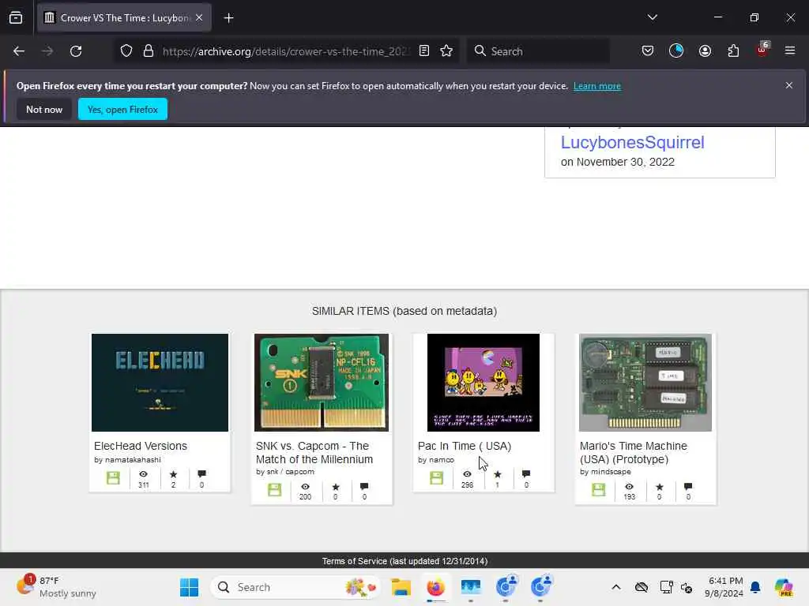809x606 pixels.
Task: Open Mario's Time Machine (USA) (Prototype) title
Action: coord(634,452)
